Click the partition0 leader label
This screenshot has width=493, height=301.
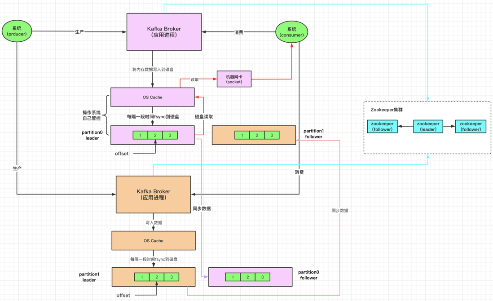pos(92,135)
